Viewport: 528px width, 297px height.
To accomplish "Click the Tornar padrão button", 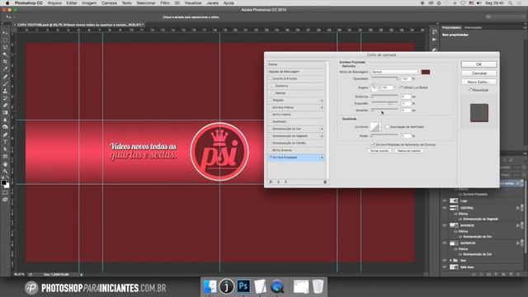I will tap(379, 150).
